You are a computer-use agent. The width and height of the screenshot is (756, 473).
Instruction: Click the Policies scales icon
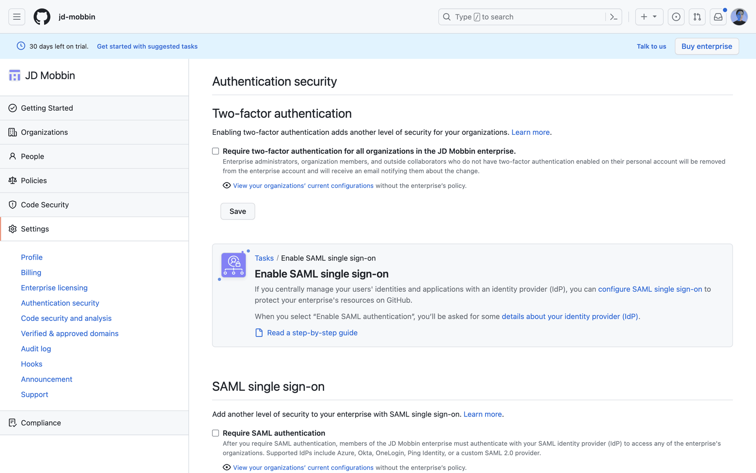[13, 181]
